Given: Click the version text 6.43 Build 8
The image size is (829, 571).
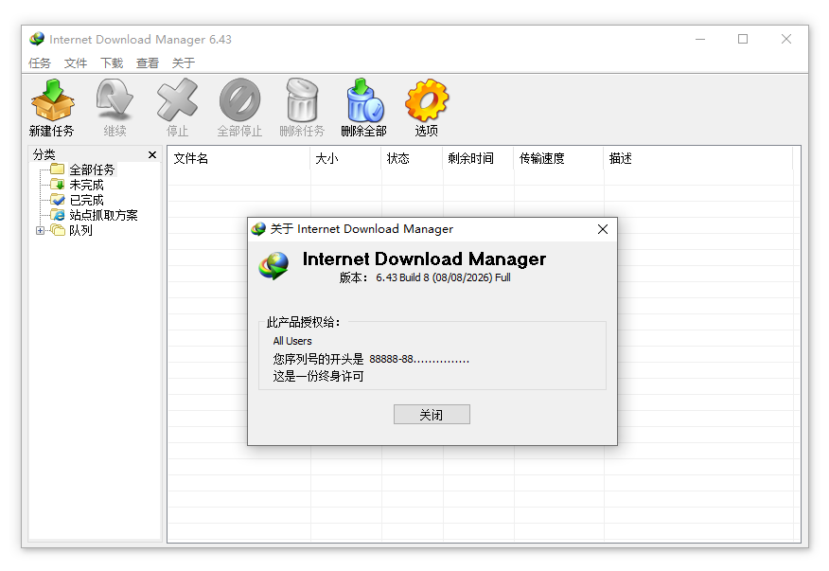Looking at the screenshot, I should 402,277.
